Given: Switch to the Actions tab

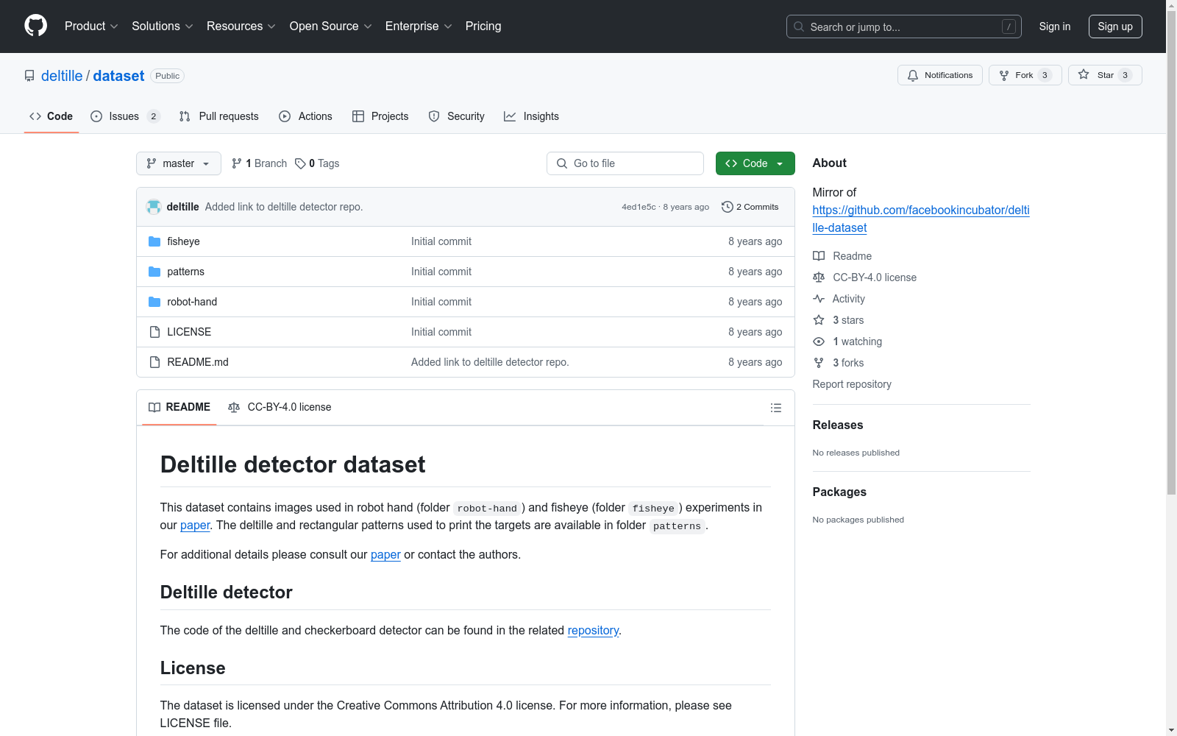Looking at the screenshot, I should (305, 116).
